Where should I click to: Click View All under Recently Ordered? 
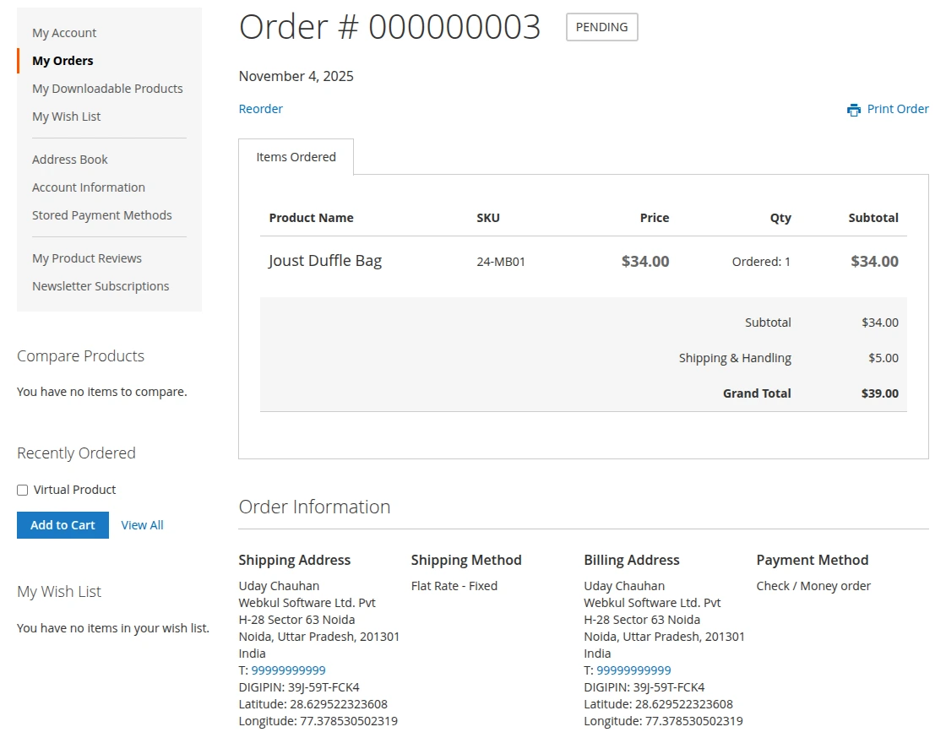(142, 524)
